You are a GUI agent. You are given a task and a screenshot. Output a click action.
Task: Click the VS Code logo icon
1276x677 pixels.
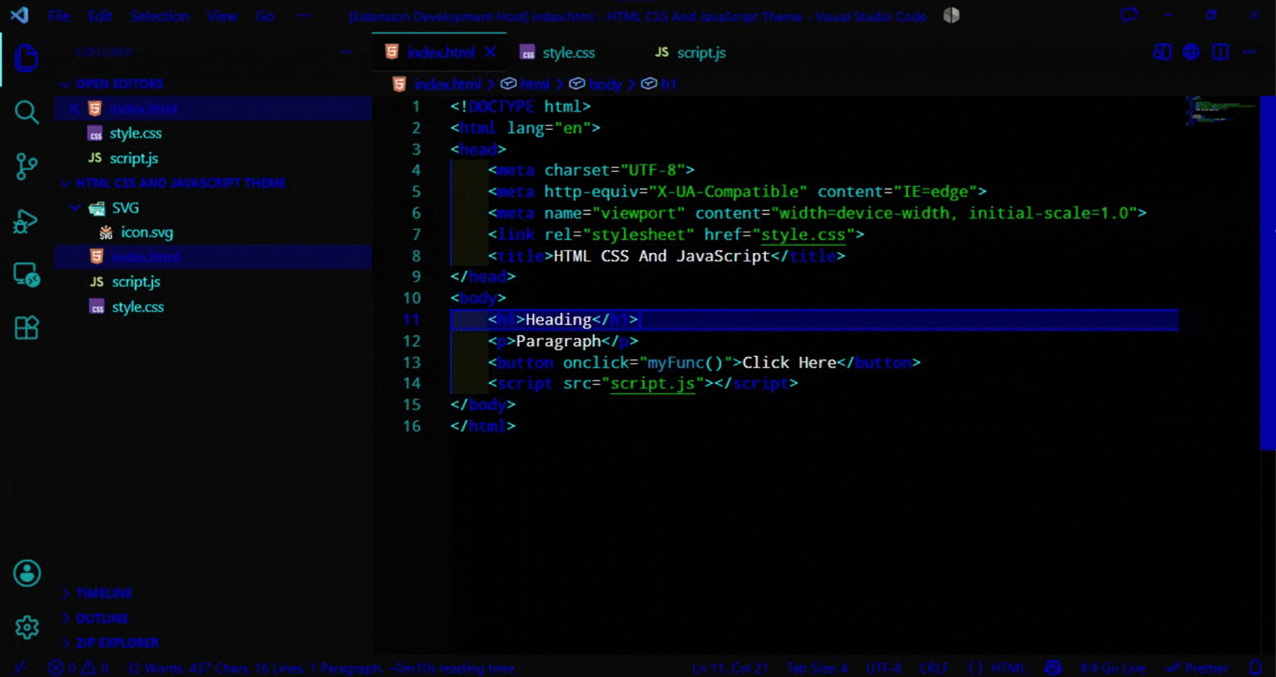pos(19,16)
